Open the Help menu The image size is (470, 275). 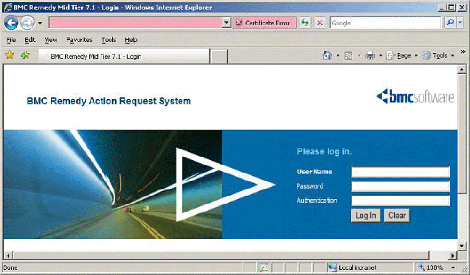point(131,39)
